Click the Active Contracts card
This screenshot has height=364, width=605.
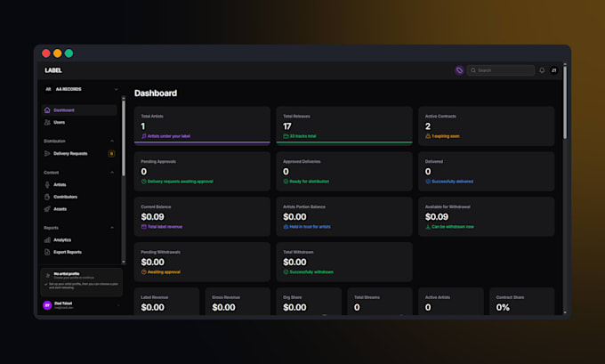coord(486,125)
